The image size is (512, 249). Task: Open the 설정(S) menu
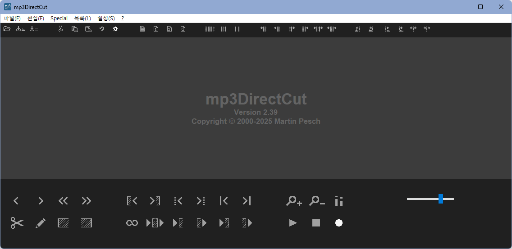pyautogui.click(x=106, y=18)
